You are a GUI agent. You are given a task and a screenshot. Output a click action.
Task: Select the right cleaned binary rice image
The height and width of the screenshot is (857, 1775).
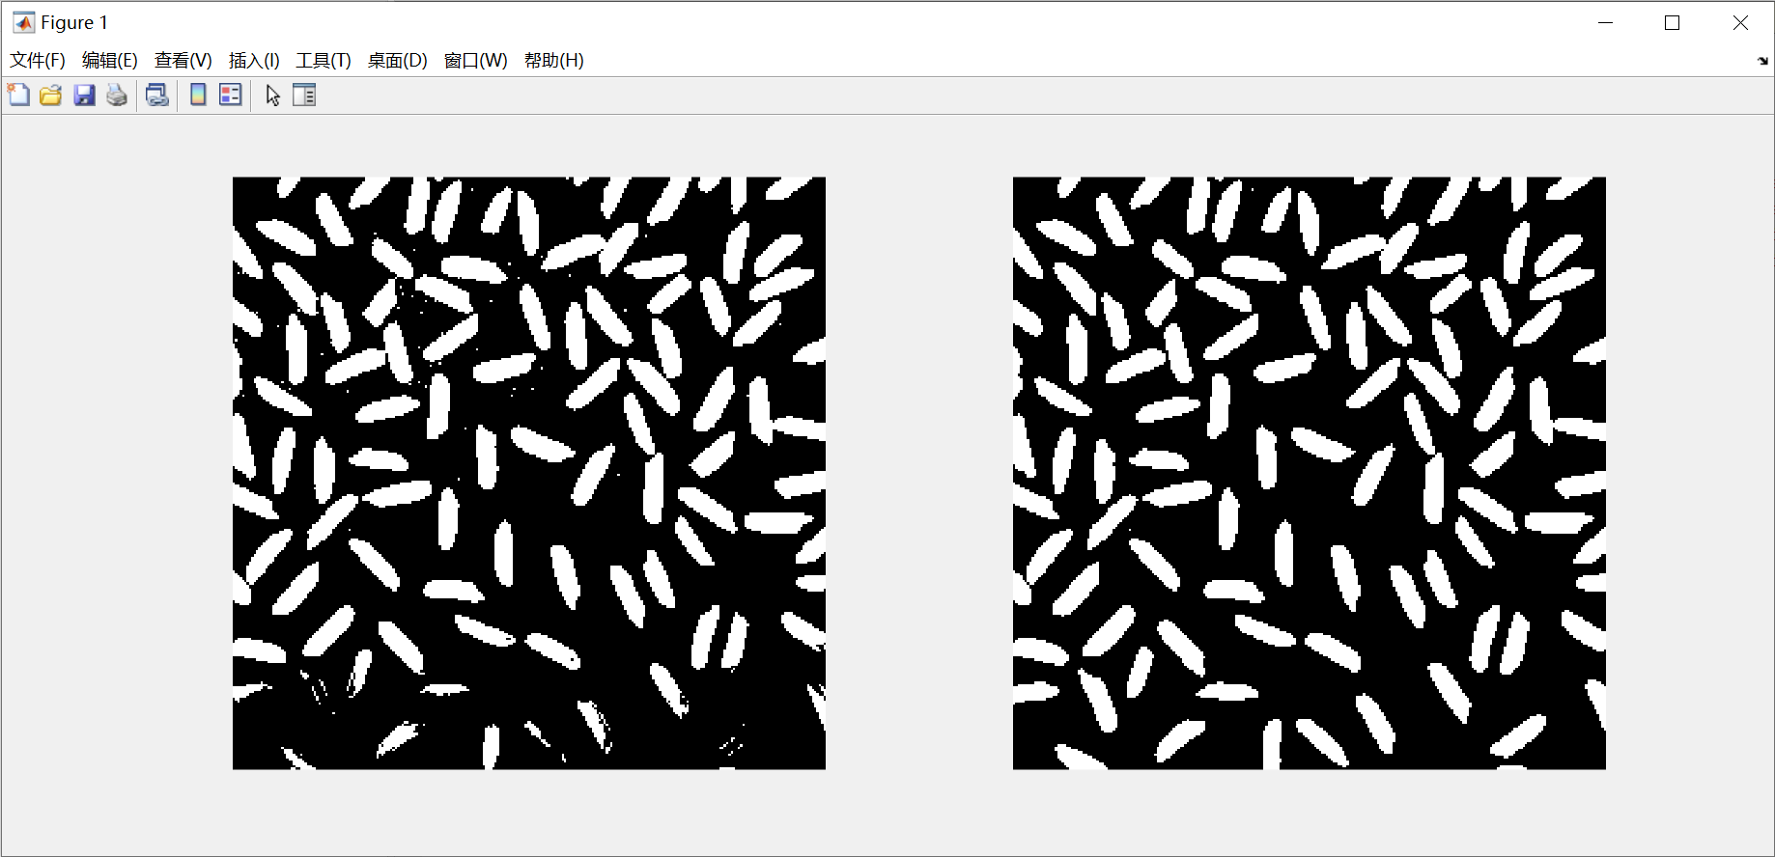(x=1310, y=473)
